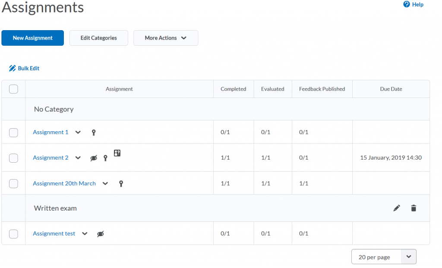Click the key icon next to Assignment 2
Viewport: 442px width, 268px height.
105,158
